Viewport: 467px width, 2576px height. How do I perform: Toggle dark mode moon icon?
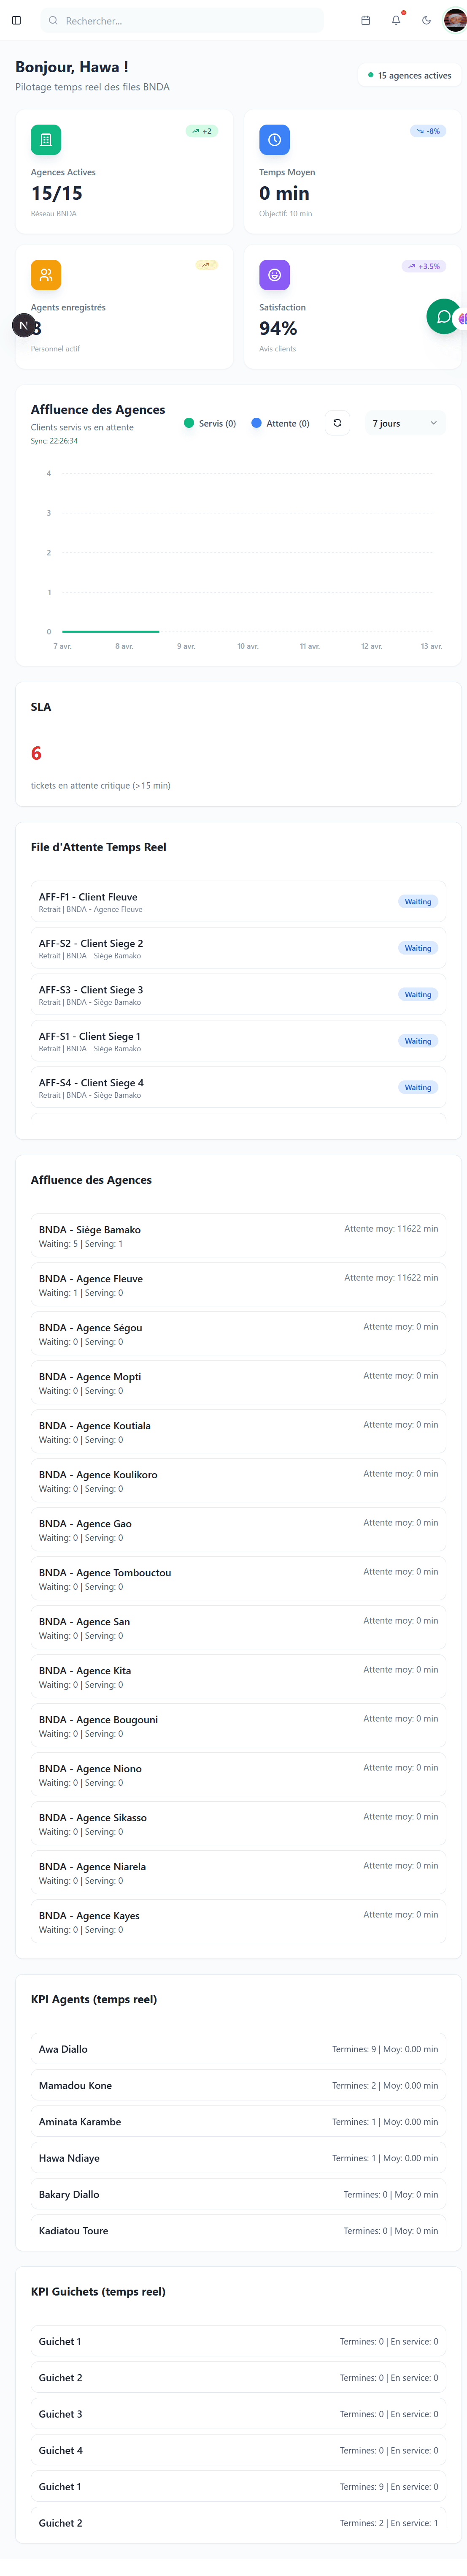click(426, 20)
